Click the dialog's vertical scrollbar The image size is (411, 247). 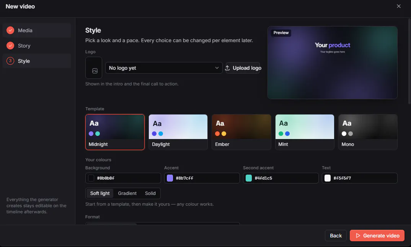click(409, 62)
